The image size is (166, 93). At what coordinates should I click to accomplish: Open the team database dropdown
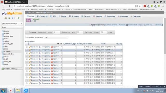pos(12,27)
